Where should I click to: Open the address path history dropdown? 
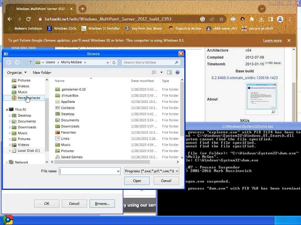[x=108, y=62]
